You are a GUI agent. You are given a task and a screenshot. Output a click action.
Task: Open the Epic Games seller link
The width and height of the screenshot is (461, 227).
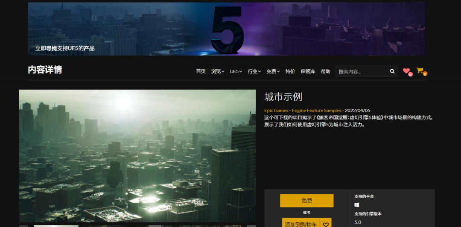point(276,111)
